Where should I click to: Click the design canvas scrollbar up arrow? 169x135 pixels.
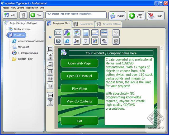[161, 48]
